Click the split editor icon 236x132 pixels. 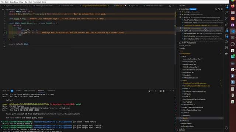(170, 6)
